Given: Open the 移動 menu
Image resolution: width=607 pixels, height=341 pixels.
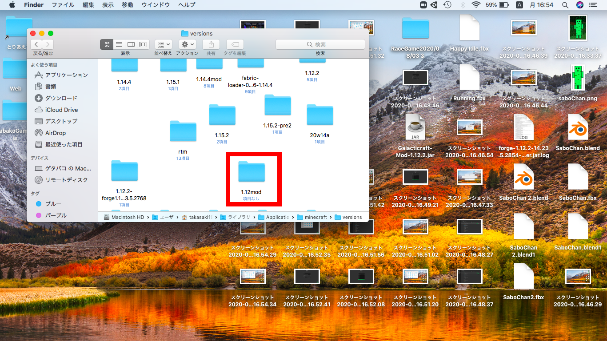Looking at the screenshot, I should [x=127, y=5].
